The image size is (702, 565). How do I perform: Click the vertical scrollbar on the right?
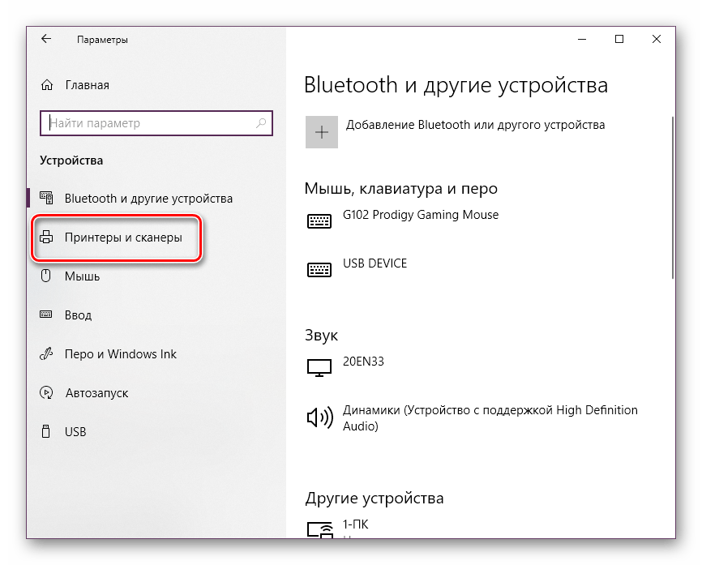(x=673, y=195)
